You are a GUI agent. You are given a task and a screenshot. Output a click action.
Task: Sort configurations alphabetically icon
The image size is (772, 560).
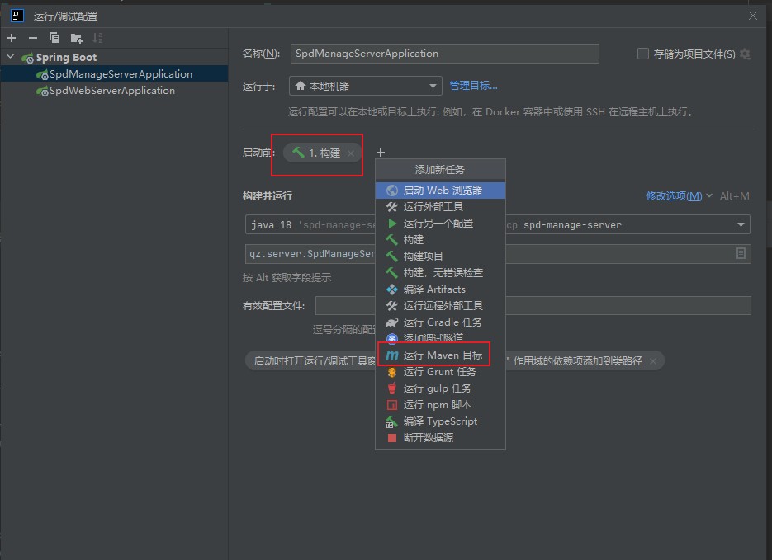click(x=97, y=38)
